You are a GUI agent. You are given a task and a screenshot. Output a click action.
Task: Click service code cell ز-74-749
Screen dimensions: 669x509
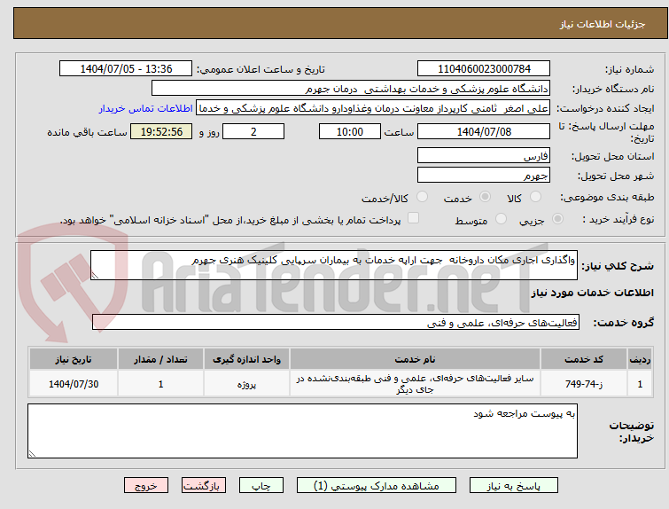pyautogui.click(x=583, y=384)
